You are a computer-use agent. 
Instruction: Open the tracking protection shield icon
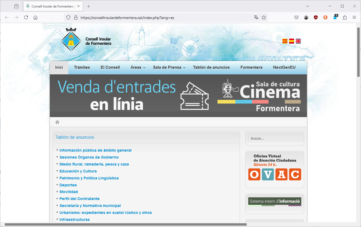coord(68,17)
